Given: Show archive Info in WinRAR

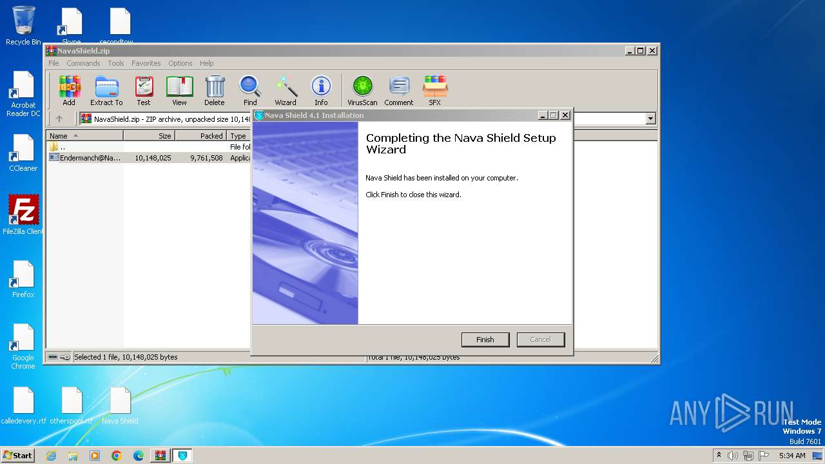Looking at the screenshot, I should 321,90.
